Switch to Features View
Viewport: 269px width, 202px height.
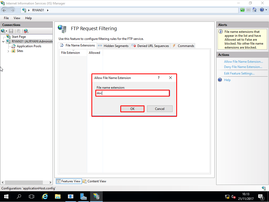pos(69,181)
